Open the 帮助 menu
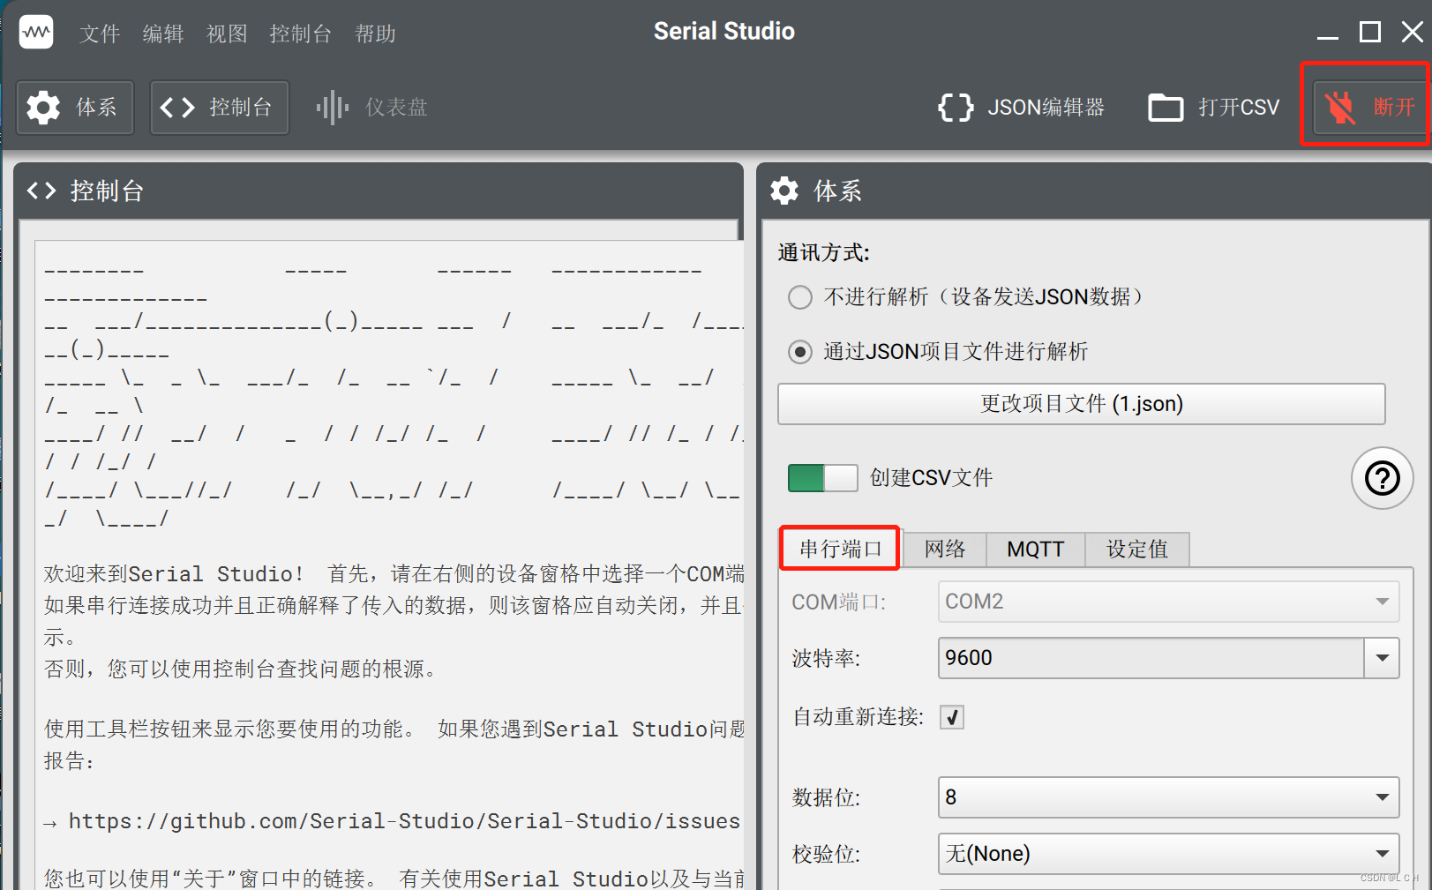The width and height of the screenshot is (1432, 890). pyautogui.click(x=375, y=34)
